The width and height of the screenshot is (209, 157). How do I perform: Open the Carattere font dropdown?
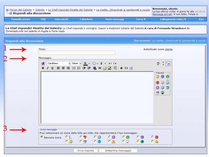[59, 63]
